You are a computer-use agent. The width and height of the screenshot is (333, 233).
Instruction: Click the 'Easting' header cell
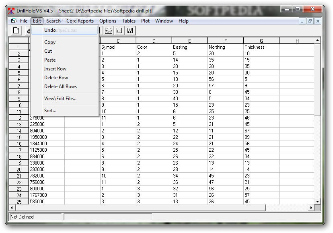pos(190,47)
